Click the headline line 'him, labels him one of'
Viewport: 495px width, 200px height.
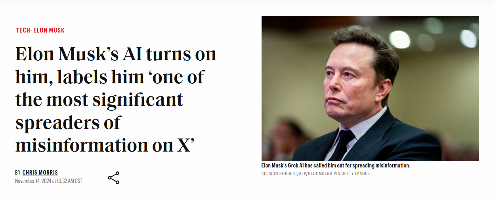[x=110, y=77]
